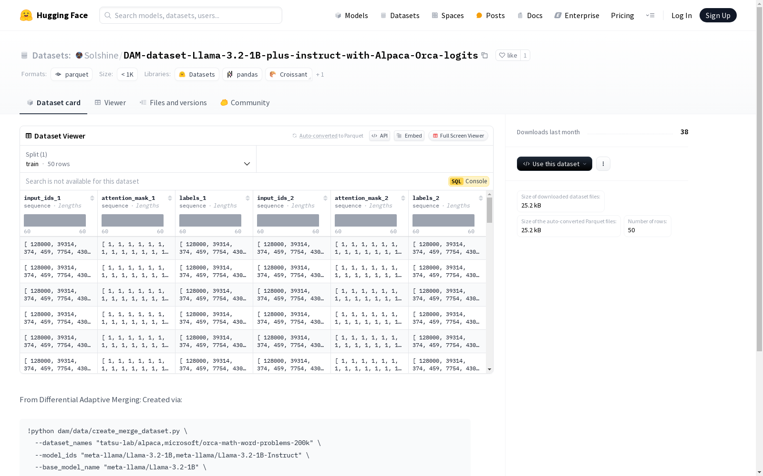Click the parquet format tag
Screen dimensions: 763x476
pos(72,74)
